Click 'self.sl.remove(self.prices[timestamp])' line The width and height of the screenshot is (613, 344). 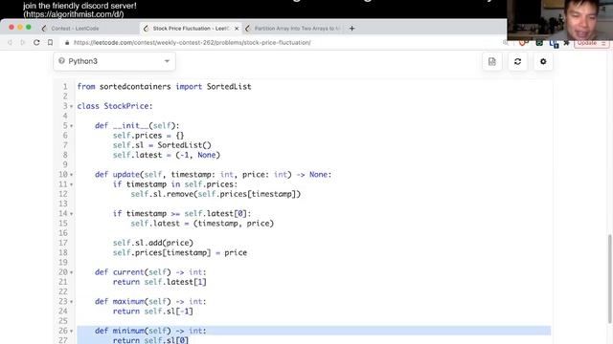(x=216, y=194)
